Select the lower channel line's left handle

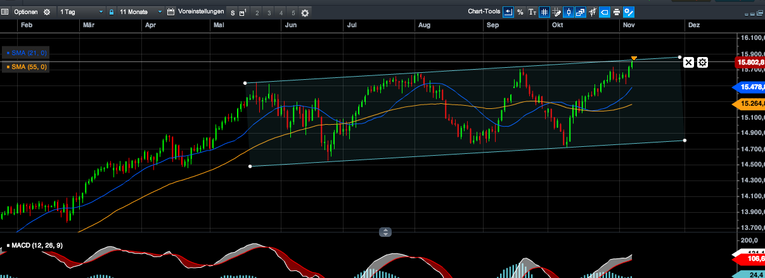pos(250,167)
